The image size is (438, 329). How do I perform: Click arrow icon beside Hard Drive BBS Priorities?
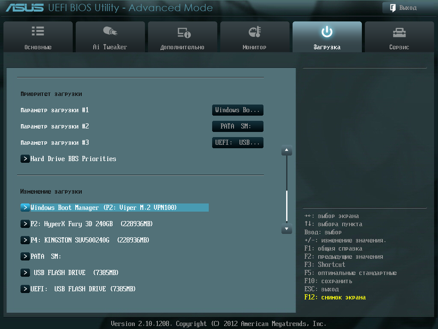coord(25,159)
